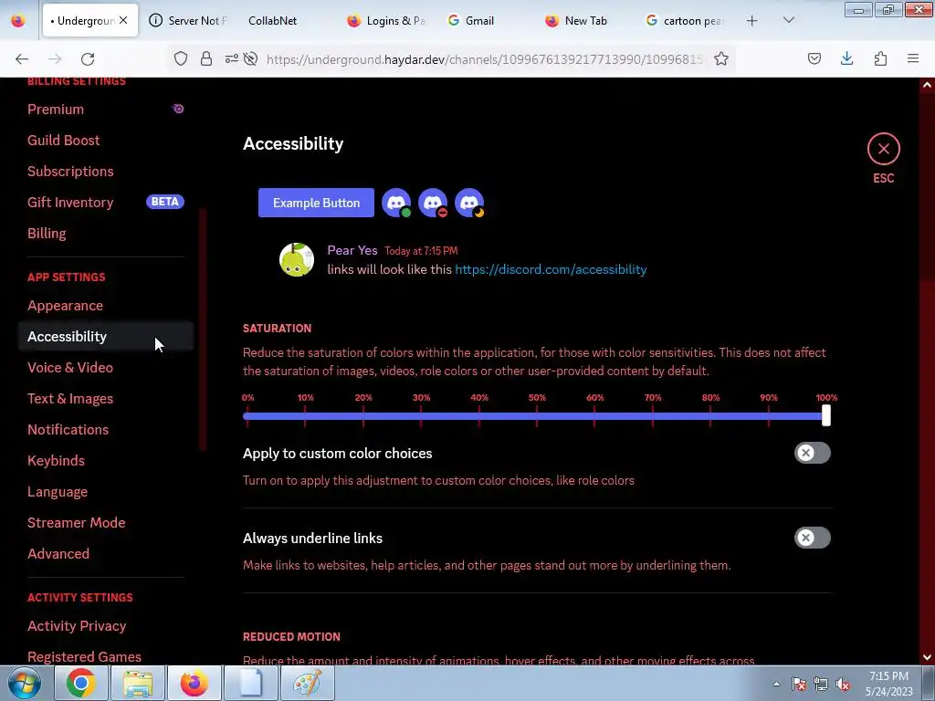The height and width of the screenshot is (701, 935).
Task: Open the Firefox downloads arrow
Action: [x=846, y=58]
